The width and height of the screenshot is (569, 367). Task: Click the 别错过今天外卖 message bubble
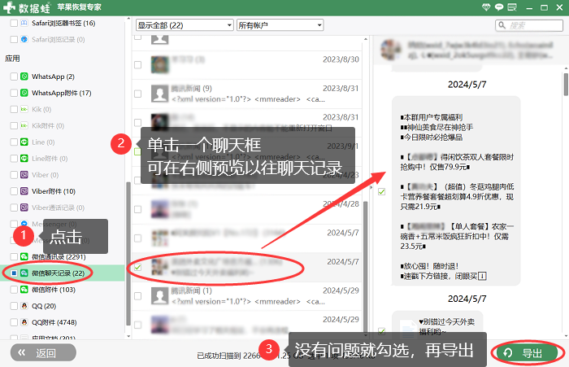(437, 325)
